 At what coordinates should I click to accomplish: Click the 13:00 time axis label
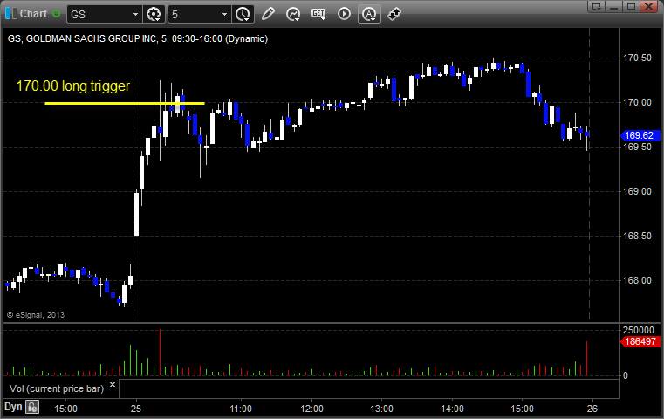tap(381, 409)
